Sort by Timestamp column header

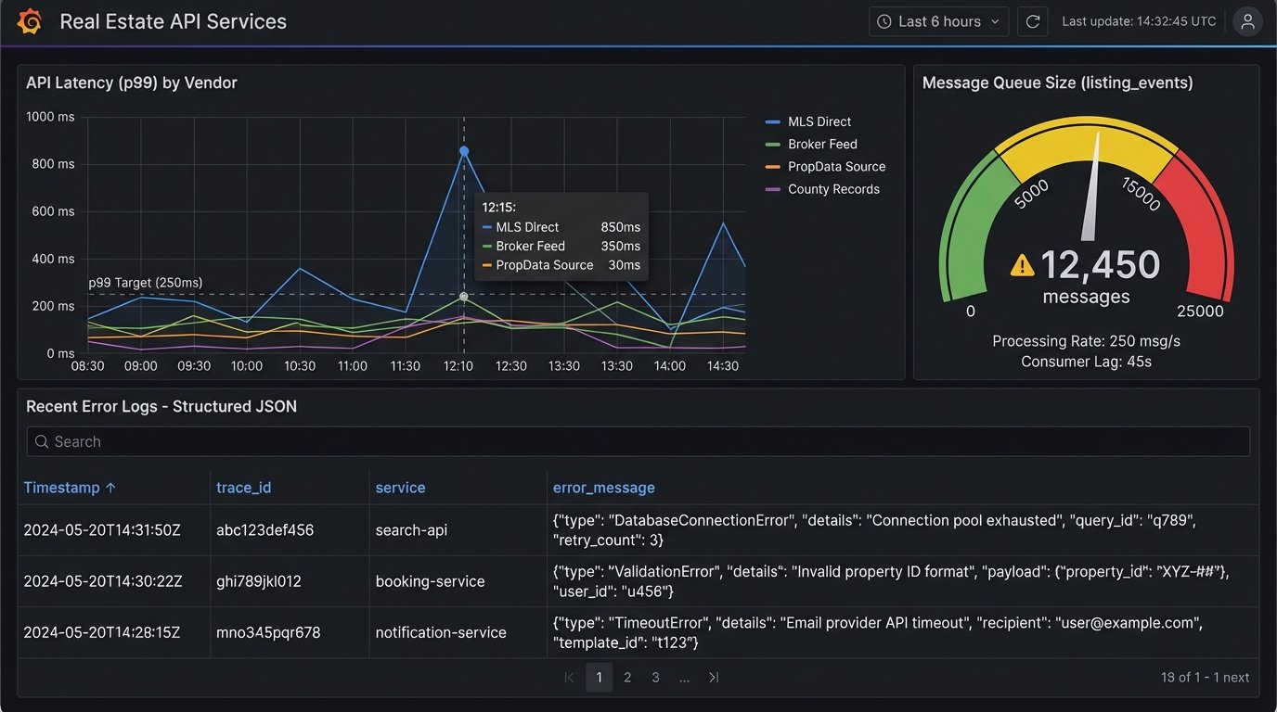(70, 488)
